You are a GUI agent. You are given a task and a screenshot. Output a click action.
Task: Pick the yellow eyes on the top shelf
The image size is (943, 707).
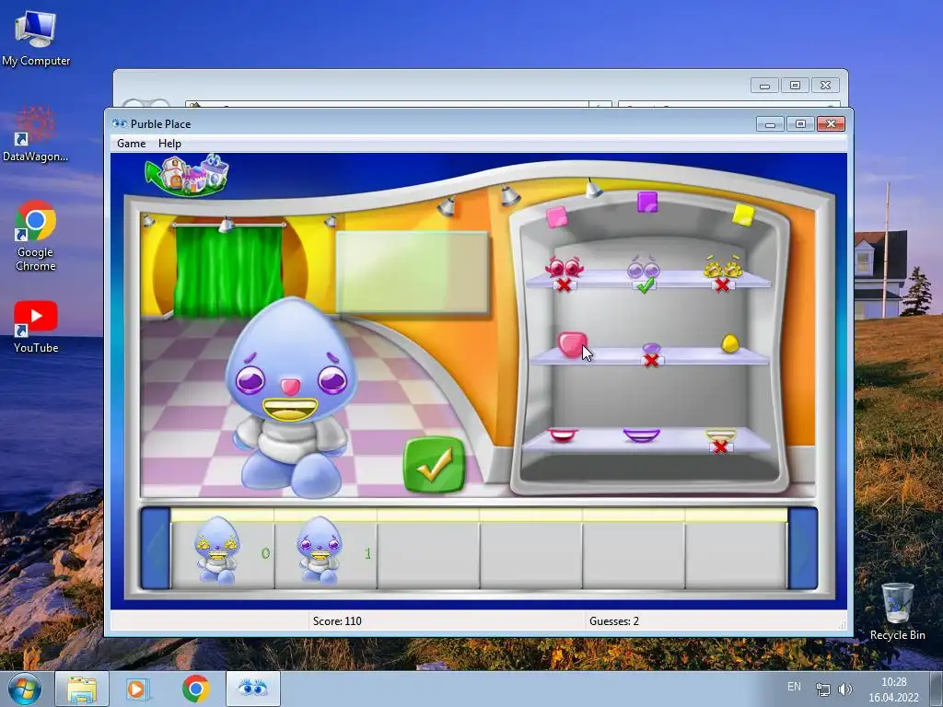724,266
